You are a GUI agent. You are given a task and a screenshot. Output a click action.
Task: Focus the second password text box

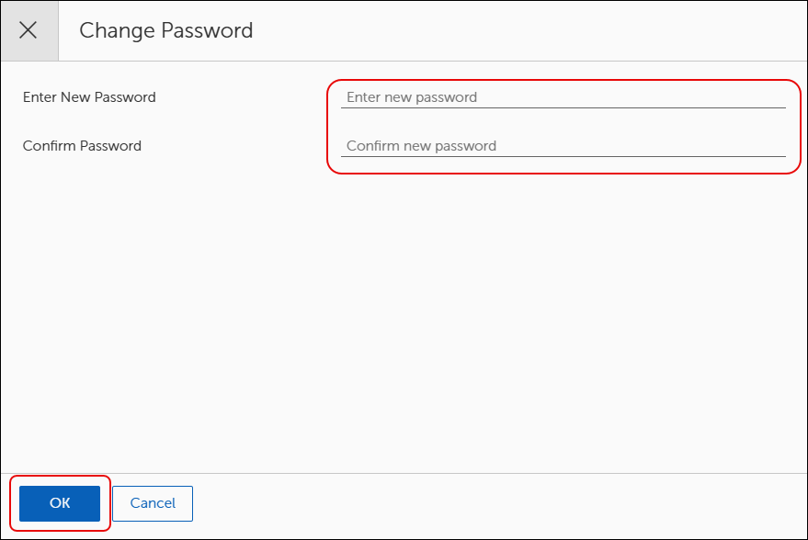563,146
